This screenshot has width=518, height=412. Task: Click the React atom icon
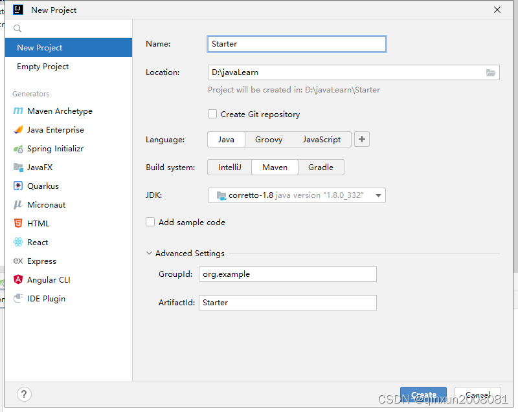(x=18, y=242)
